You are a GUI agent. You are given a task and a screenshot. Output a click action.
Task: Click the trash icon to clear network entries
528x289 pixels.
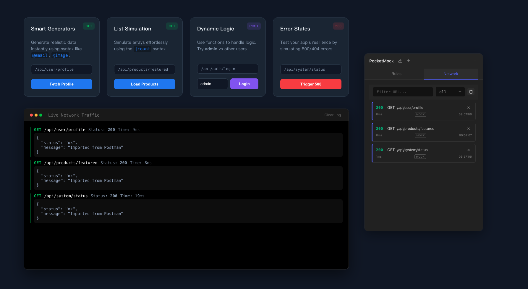click(471, 92)
